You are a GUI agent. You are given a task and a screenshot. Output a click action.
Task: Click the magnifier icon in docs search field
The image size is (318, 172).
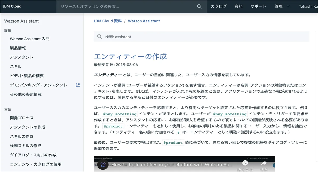[x=99, y=37]
